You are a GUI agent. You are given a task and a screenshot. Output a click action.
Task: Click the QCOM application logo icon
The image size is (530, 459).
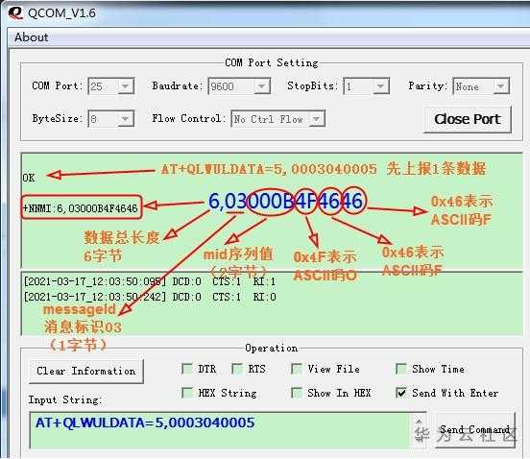(15, 12)
